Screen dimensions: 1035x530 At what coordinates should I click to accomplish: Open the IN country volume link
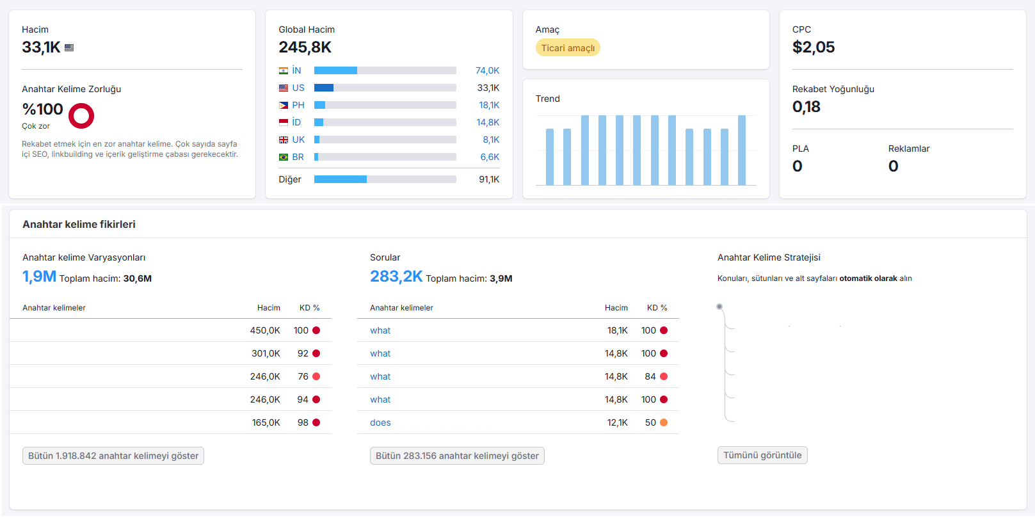[x=487, y=70]
